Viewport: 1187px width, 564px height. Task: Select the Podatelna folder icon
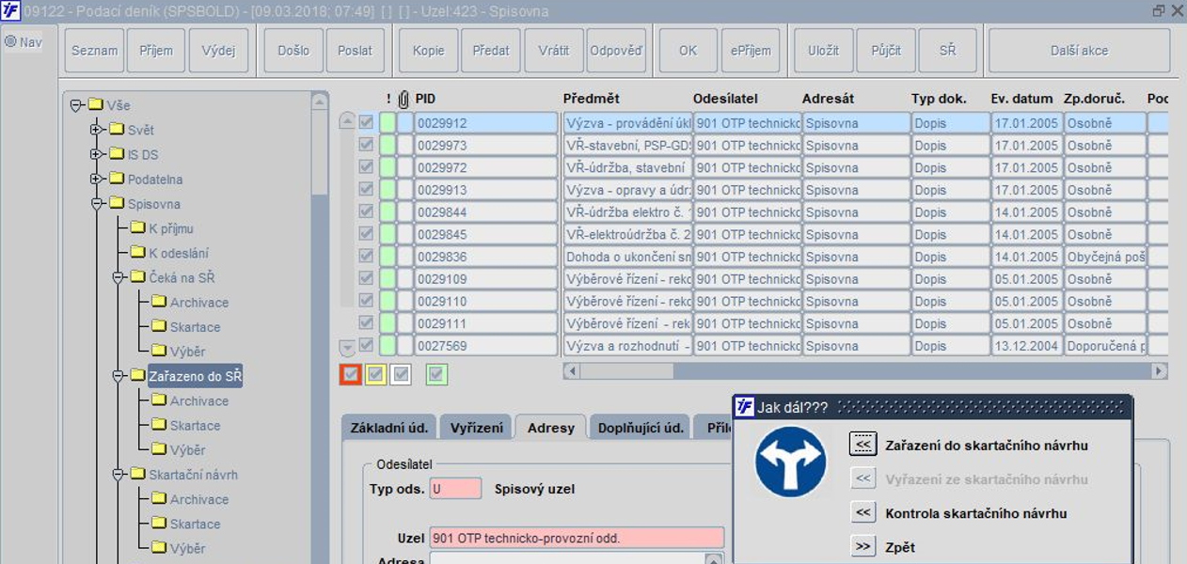[x=117, y=179]
